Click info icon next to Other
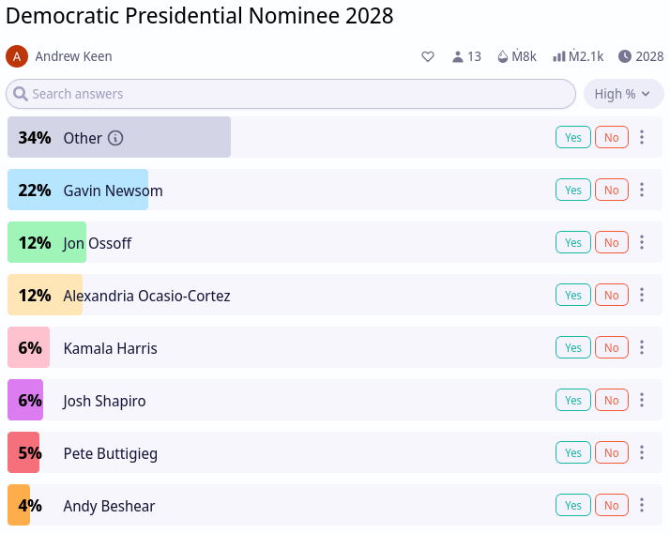This screenshot has width=670, height=534. [x=115, y=138]
